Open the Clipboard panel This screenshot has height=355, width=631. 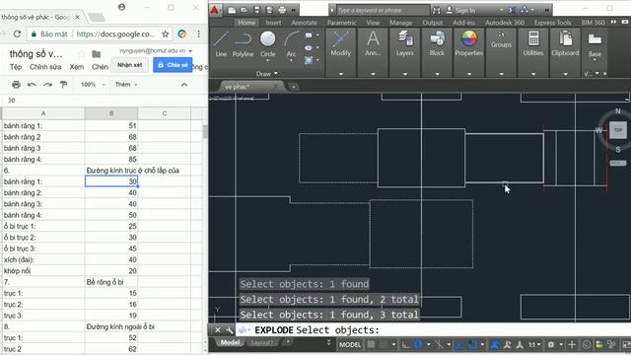[x=565, y=44]
